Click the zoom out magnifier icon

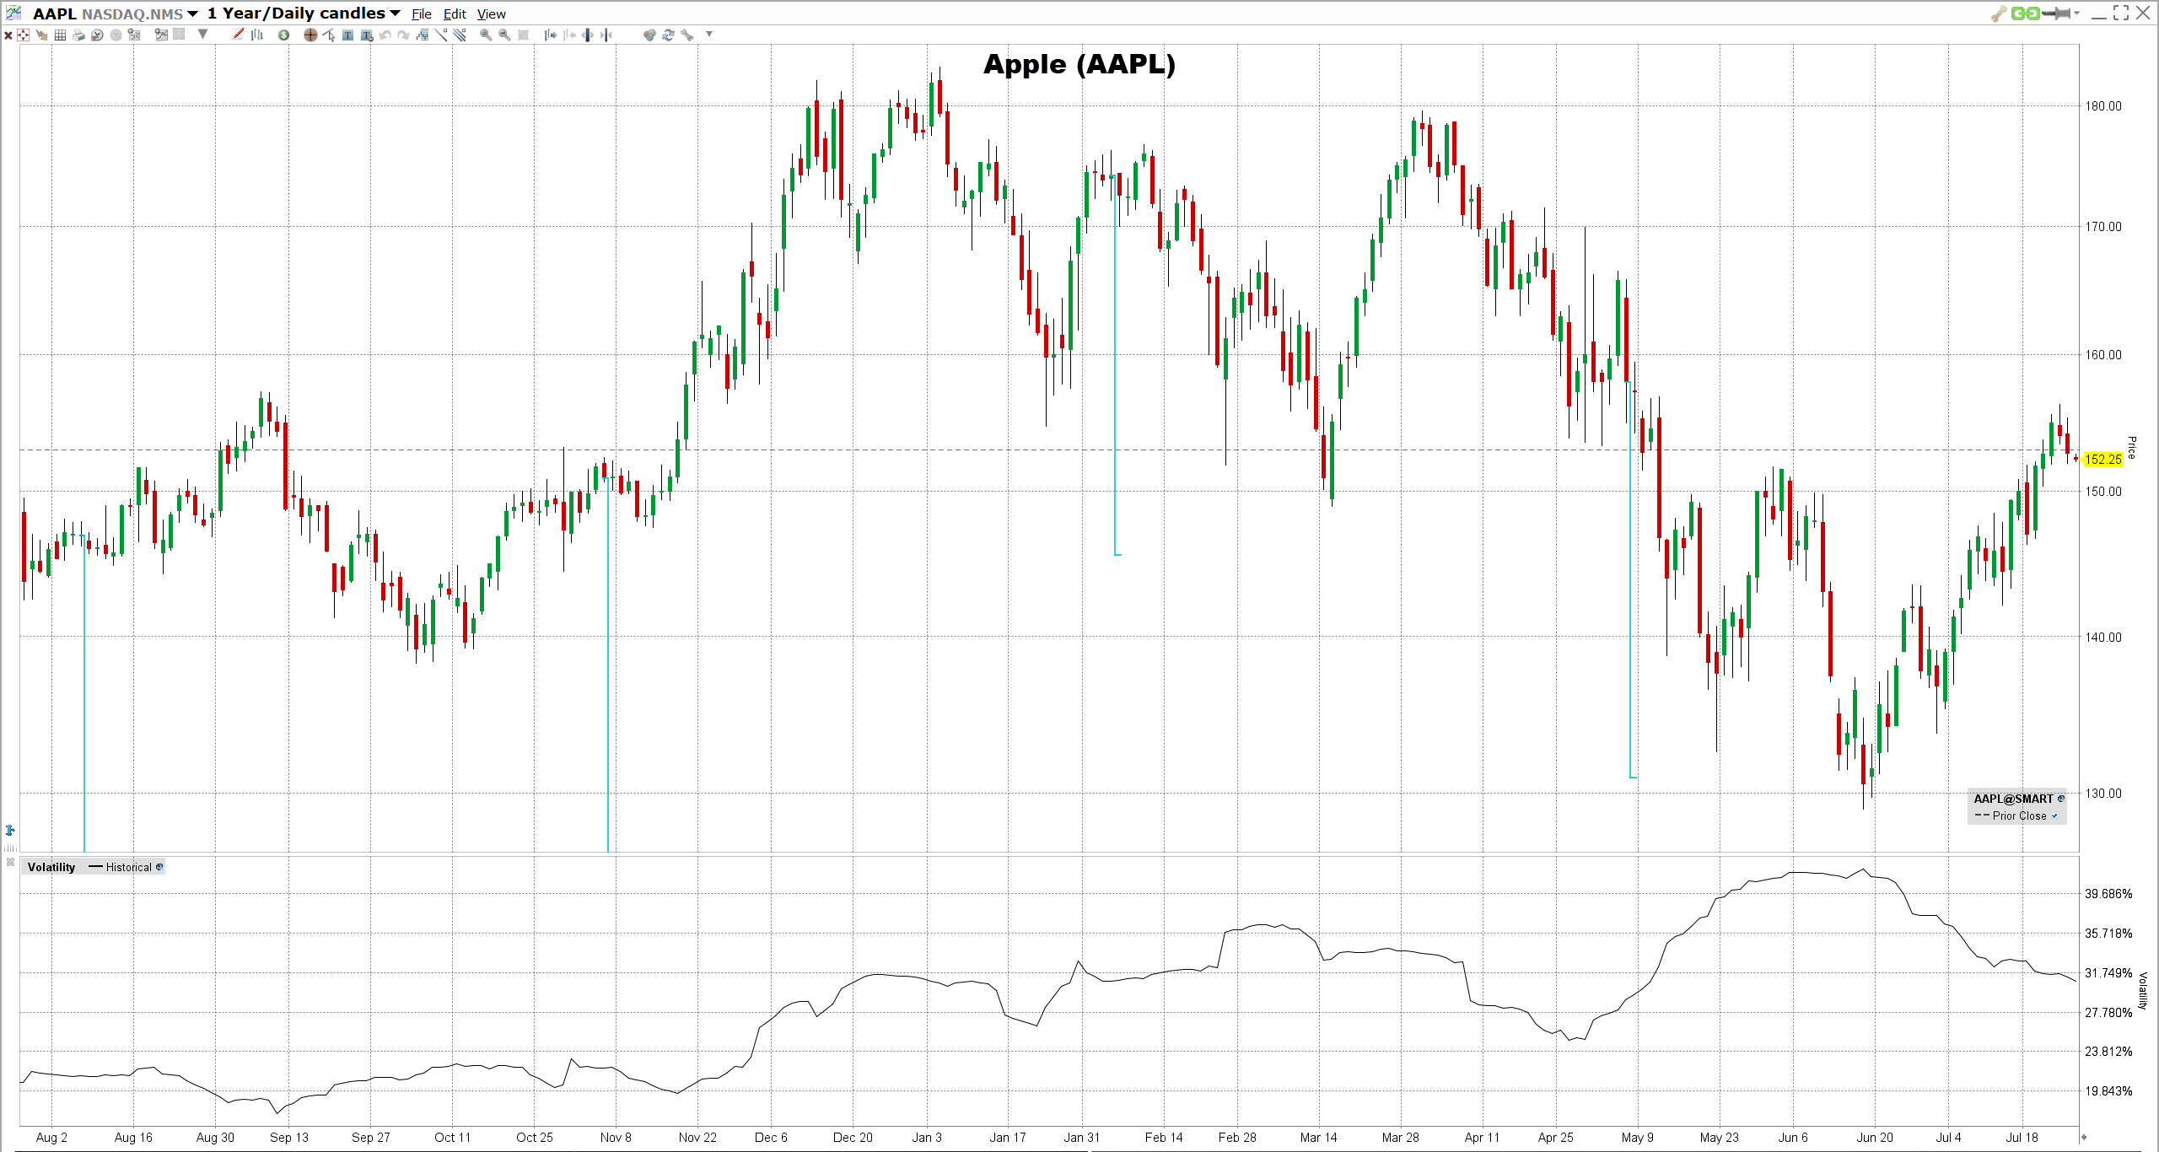pyautogui.click(x=504, y=35)
